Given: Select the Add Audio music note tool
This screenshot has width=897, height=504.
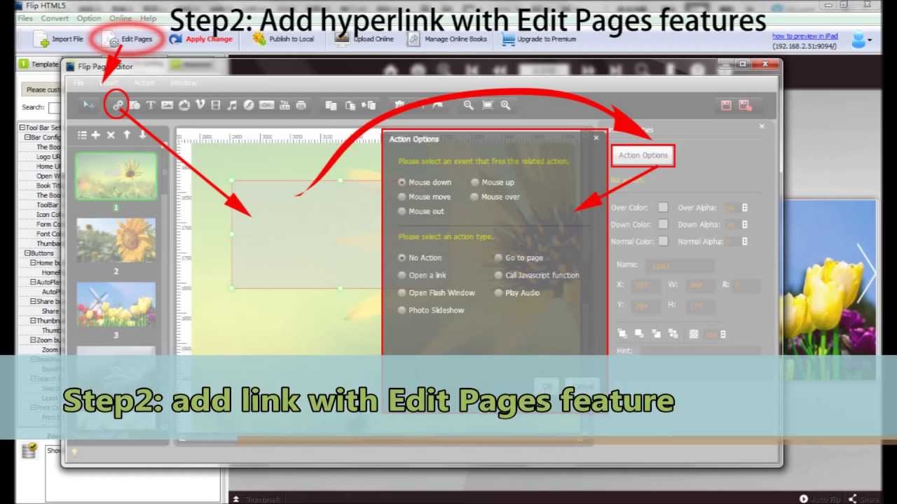Looking at the screenshot, I should [x=232, y=105].
